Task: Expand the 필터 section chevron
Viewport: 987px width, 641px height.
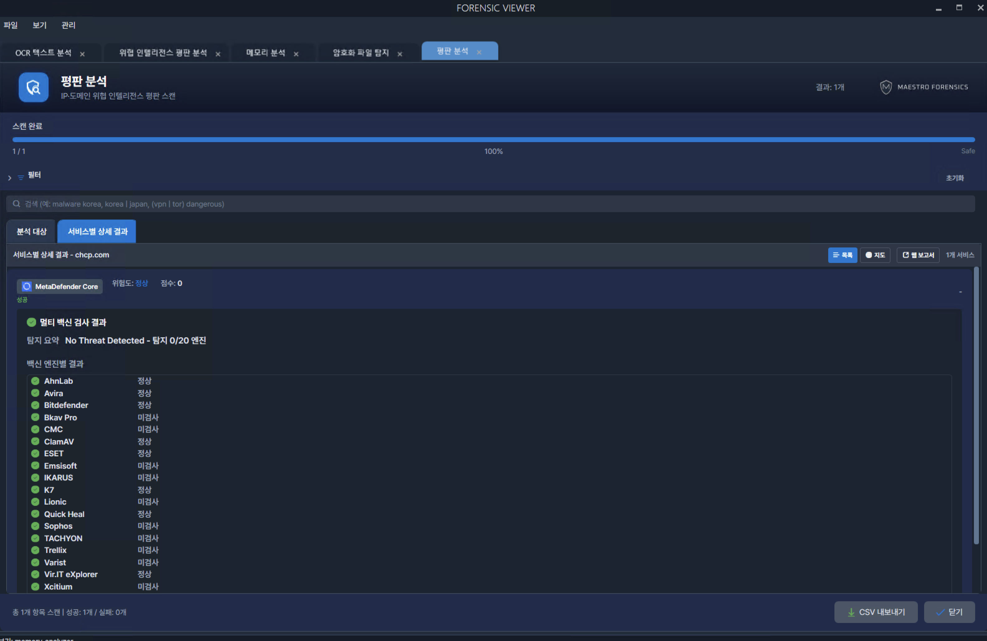Action: tap(10, 178)
